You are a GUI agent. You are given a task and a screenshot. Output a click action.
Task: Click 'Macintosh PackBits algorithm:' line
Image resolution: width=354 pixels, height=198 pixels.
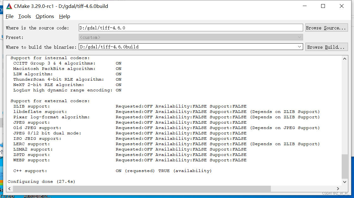(67, 69)
